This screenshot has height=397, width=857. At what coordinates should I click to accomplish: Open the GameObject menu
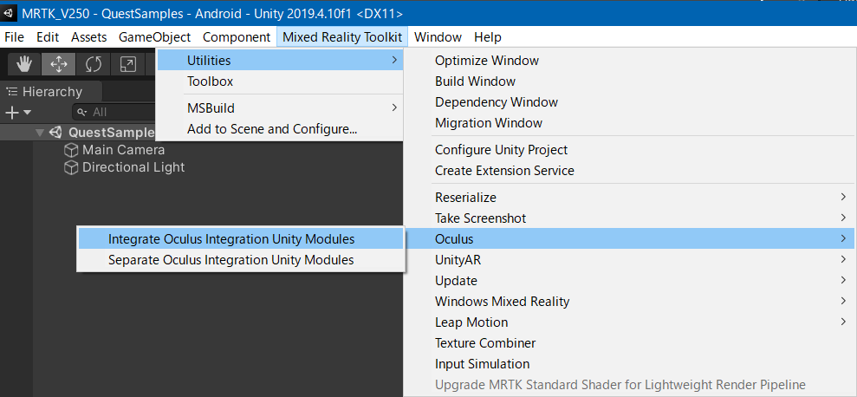(x=154, y=37)
